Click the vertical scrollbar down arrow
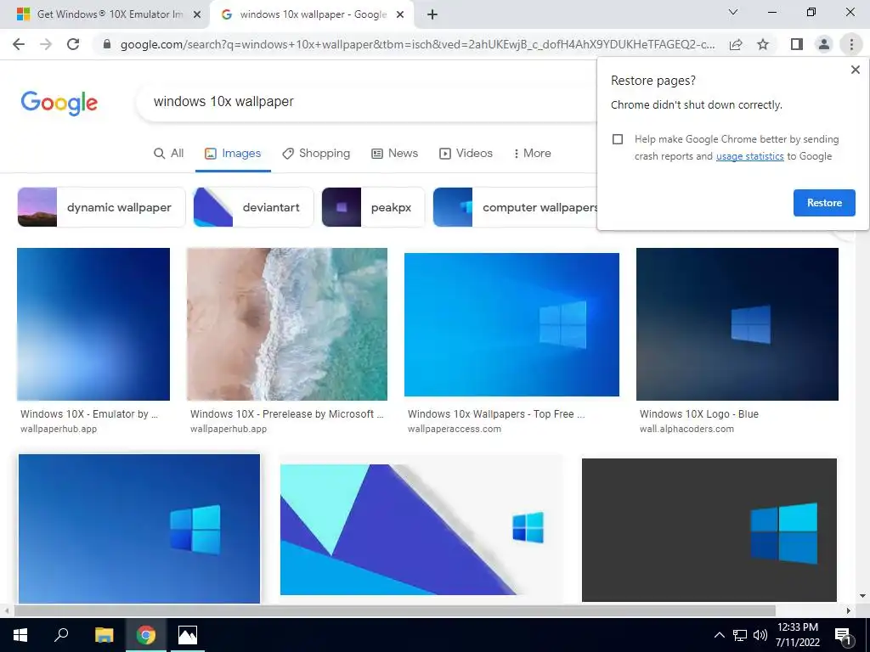 tap(862, 596)
